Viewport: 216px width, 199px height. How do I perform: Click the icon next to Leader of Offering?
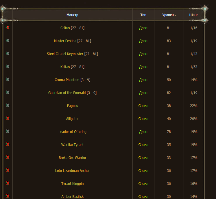8,132
